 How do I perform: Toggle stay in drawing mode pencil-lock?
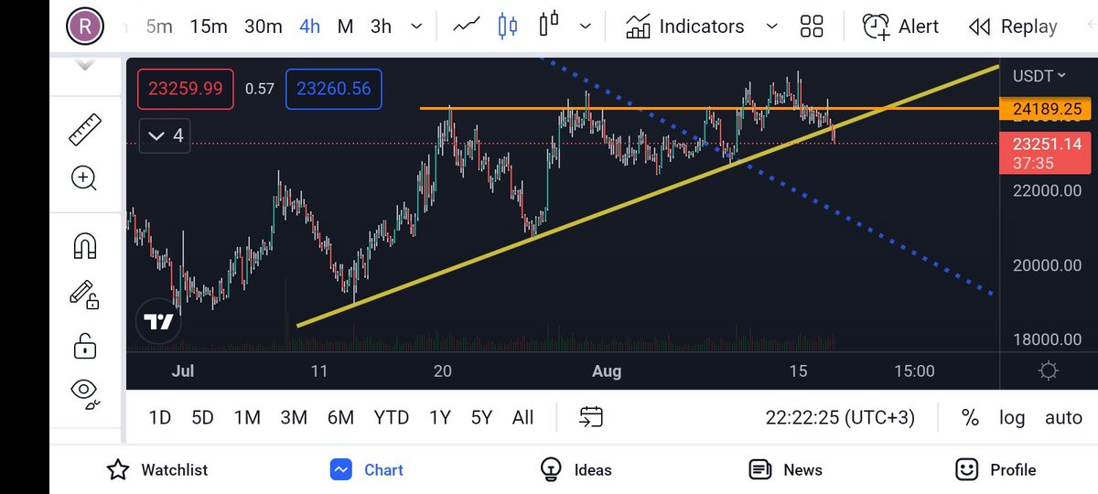click(84, 295)
